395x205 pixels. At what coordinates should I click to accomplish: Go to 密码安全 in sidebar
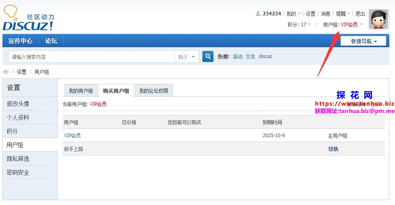click(18, 172)
